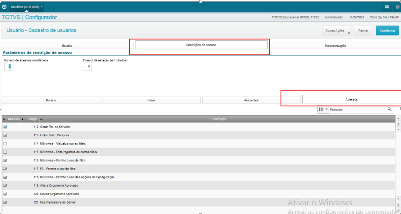
Task: Open the Outras Ações dropdown
Action: (x=336, y=31)
